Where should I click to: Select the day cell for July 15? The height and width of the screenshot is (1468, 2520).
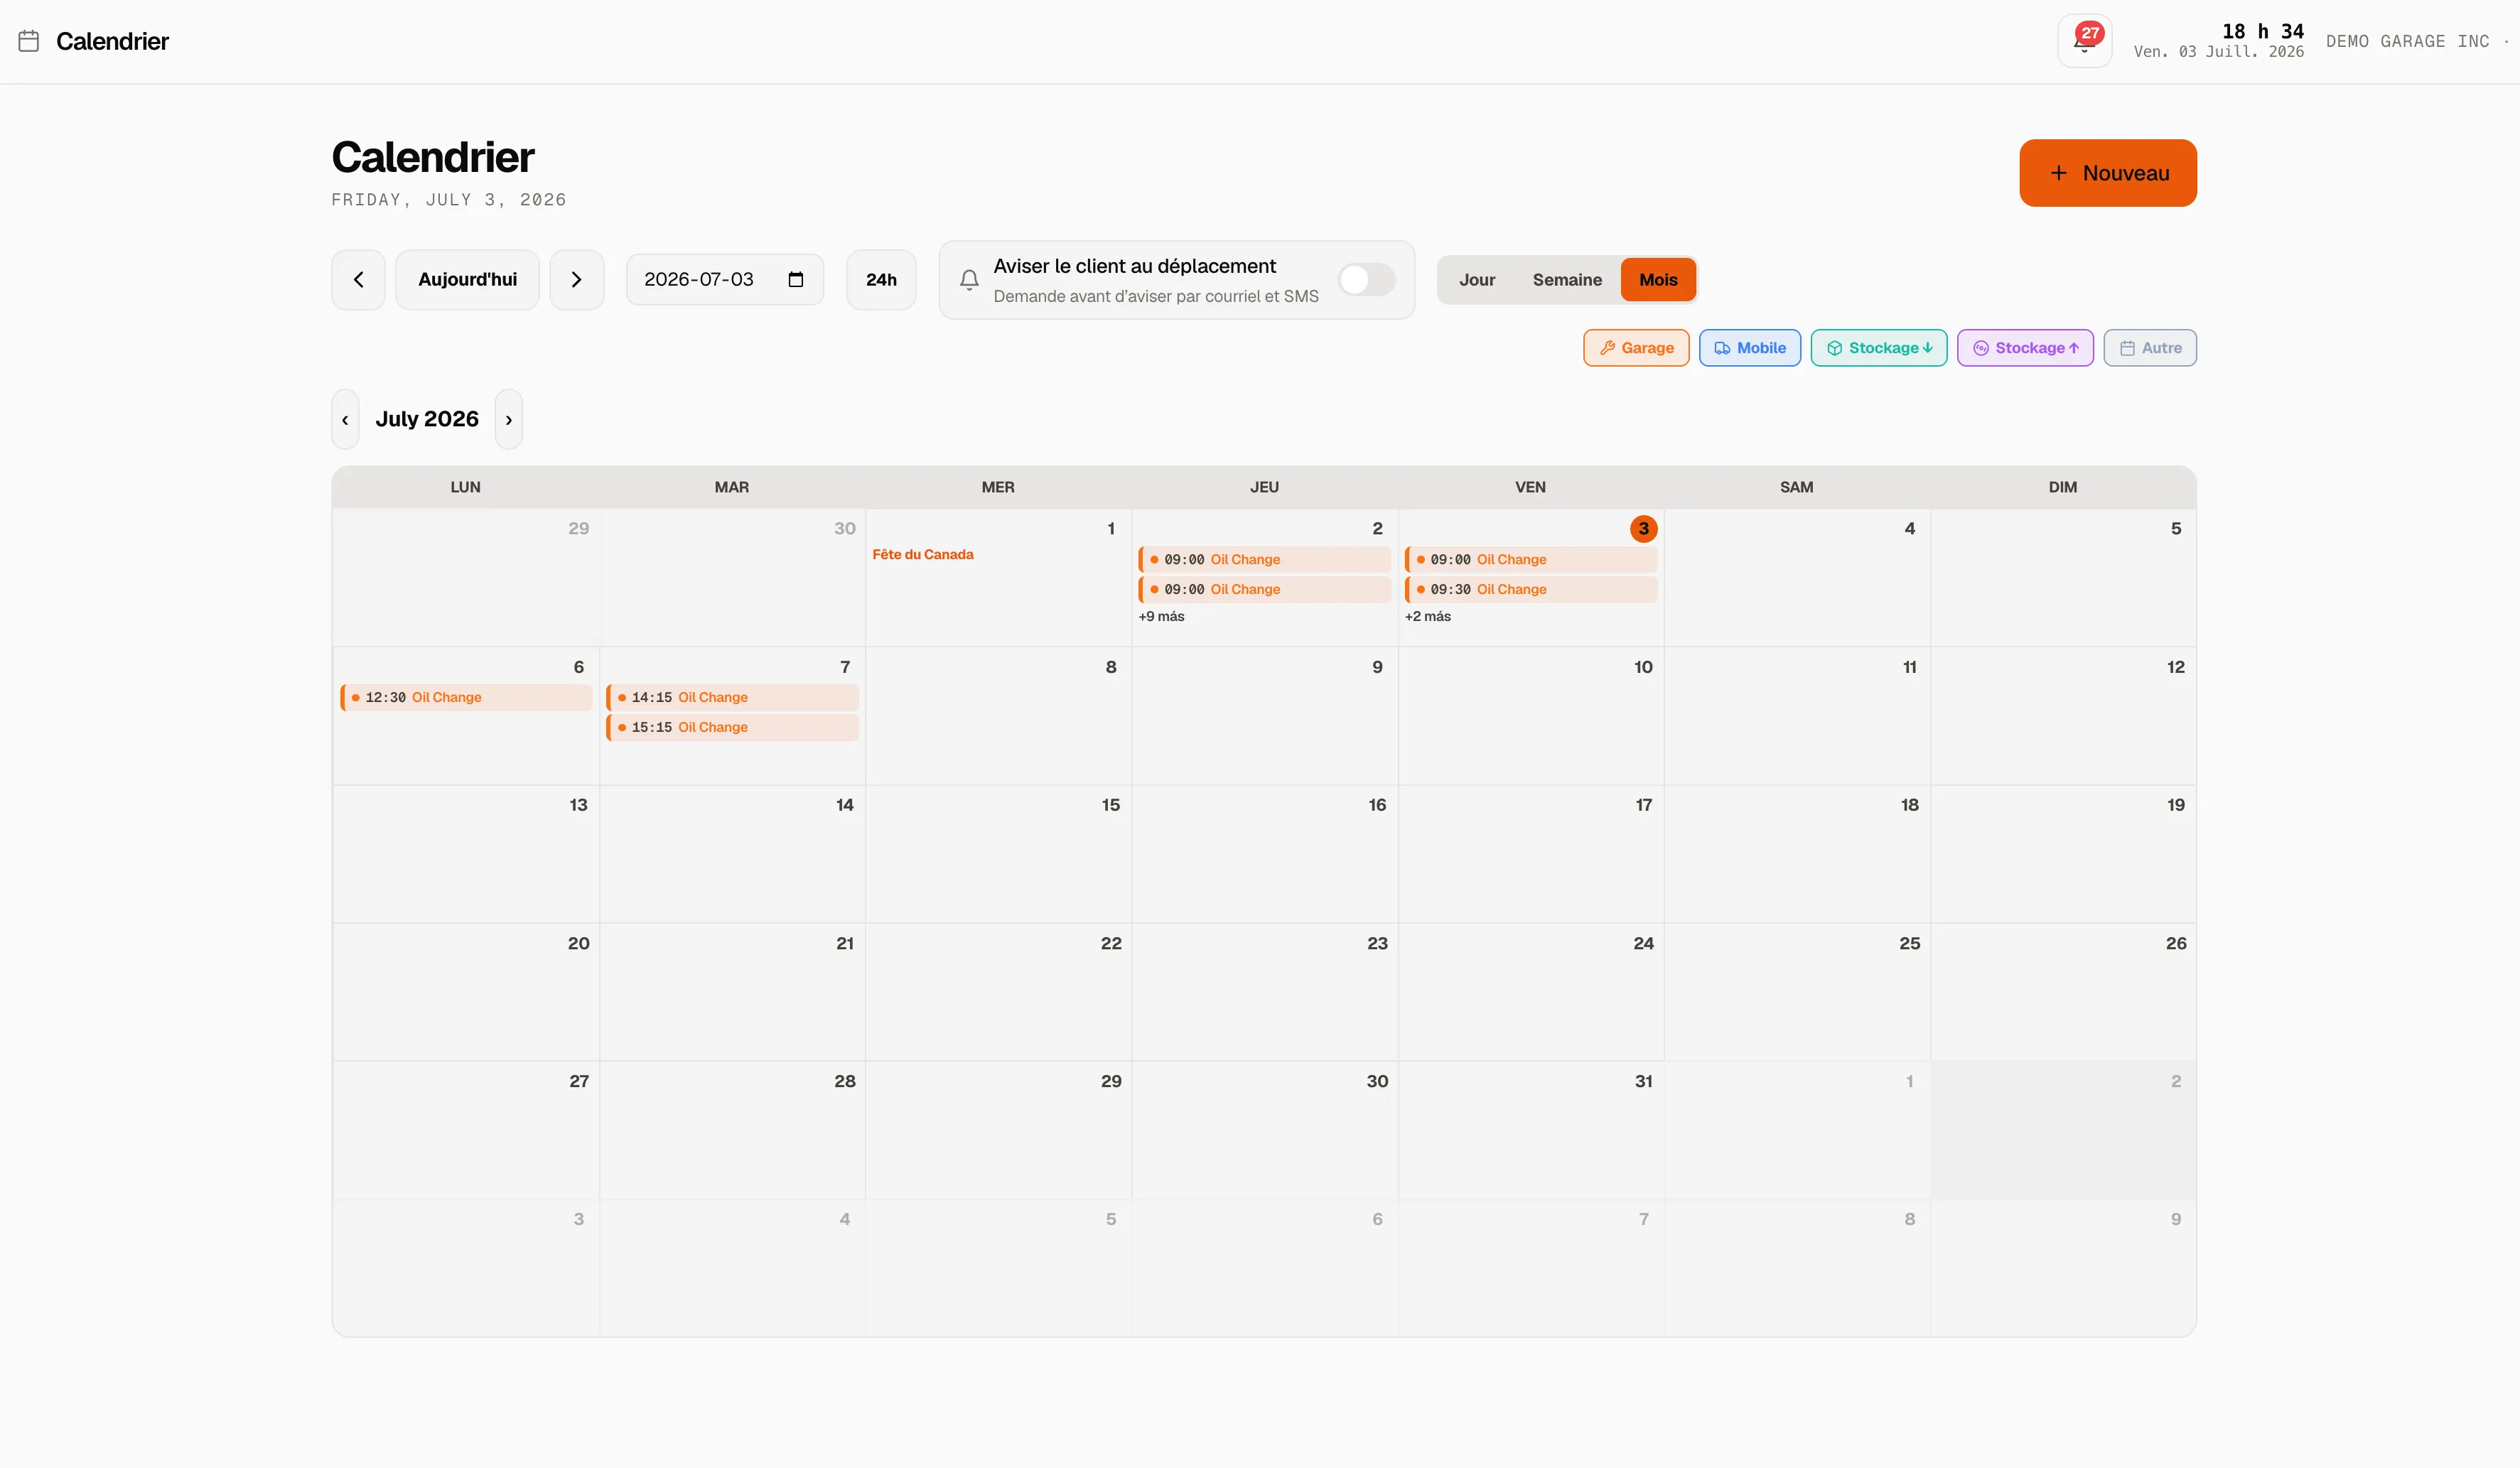tap(998, 854)
